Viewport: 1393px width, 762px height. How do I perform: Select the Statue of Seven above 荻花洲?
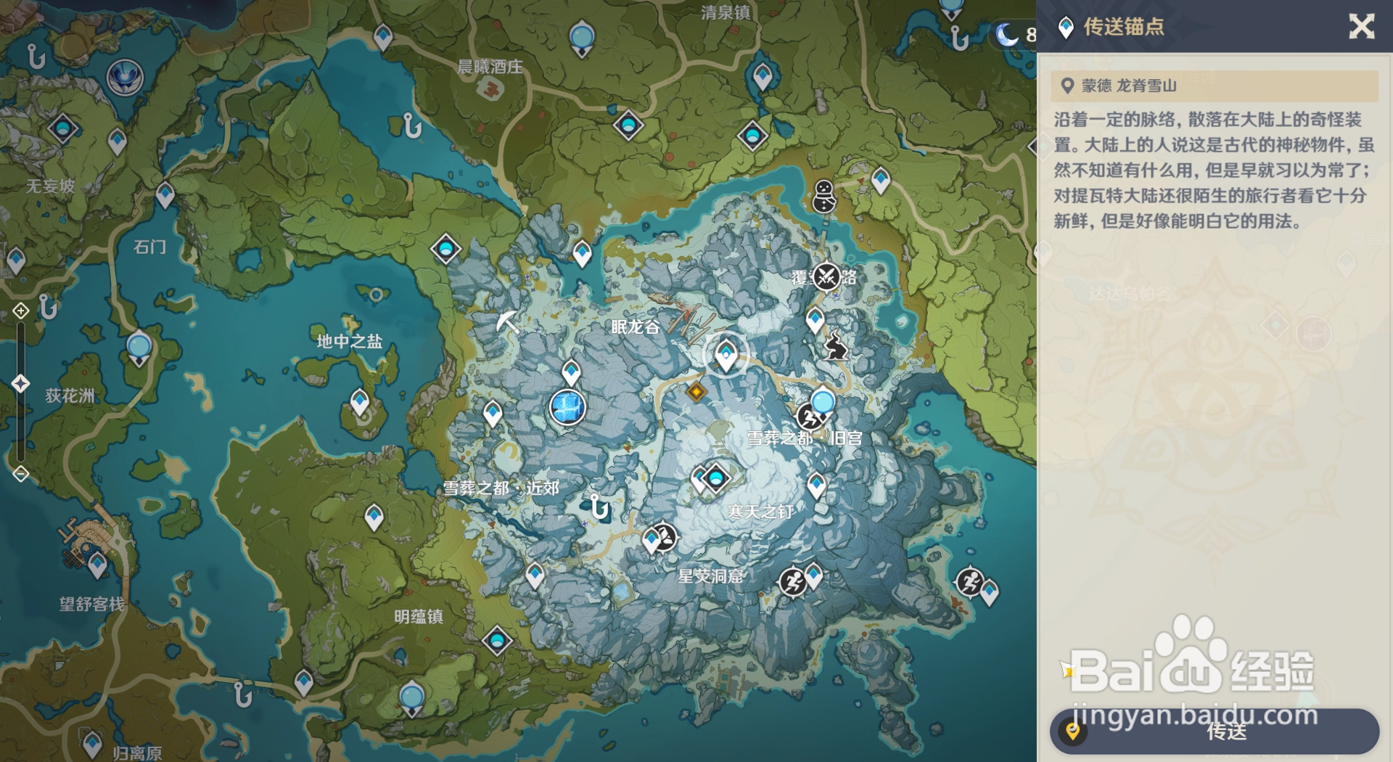[x=139, y=348]
